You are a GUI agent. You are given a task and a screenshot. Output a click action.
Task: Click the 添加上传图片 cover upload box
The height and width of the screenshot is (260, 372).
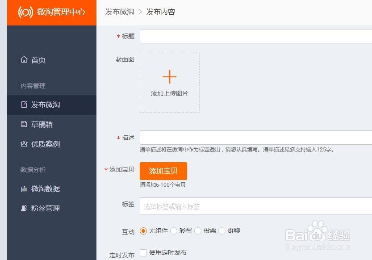[x=170, y=82]
